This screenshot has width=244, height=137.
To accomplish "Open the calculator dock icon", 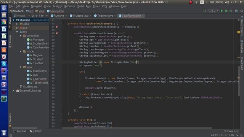I will point(4,78).
